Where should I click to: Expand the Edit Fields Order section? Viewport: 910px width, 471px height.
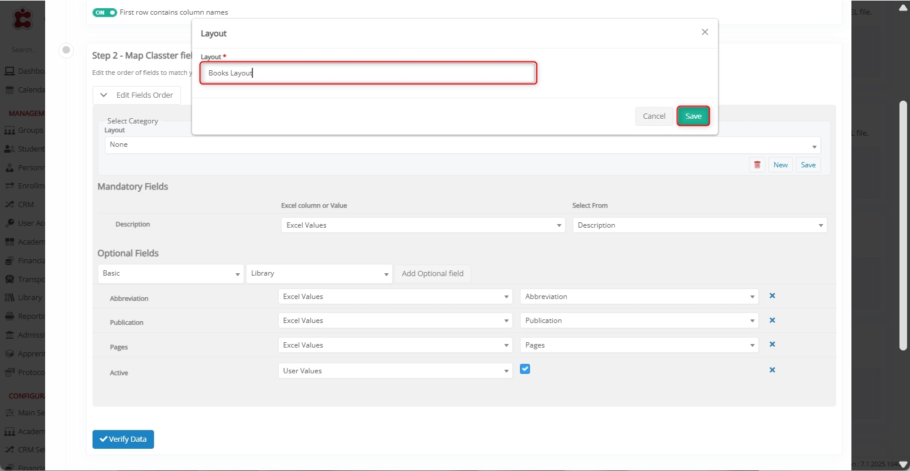(136, 95)
